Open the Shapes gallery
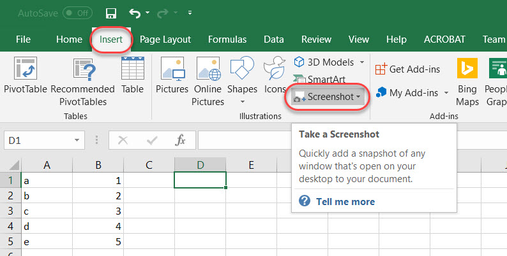507x256 pixels. [x=242, y=75]
